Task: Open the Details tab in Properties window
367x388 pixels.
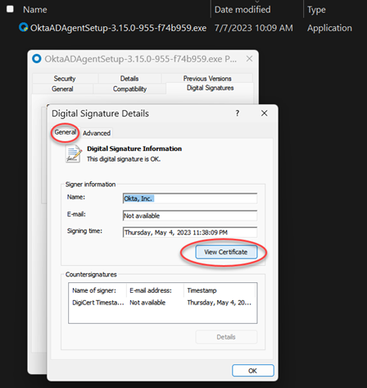Action: [129, 79]
